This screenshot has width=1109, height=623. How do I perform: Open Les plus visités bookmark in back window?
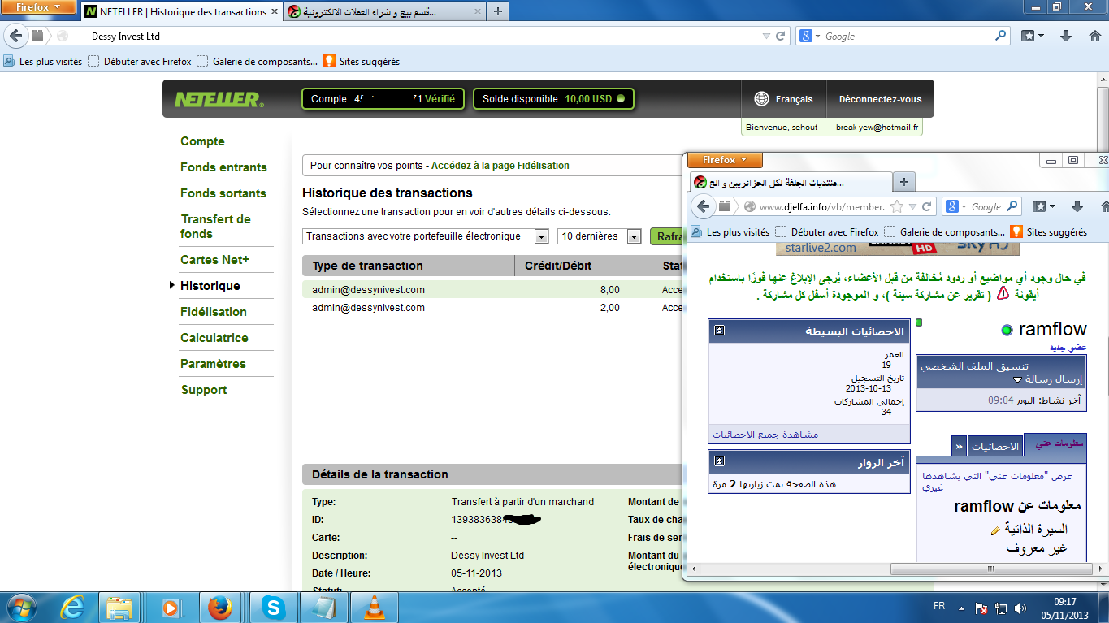coord(43,61)
